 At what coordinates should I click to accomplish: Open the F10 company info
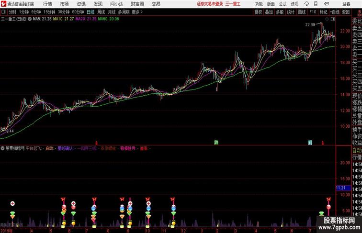(313, 12)
